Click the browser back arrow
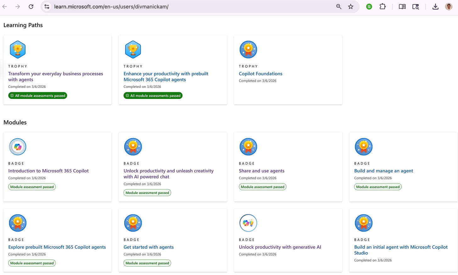Viewport: 458px width, 275px height. (x=4, y=7)
